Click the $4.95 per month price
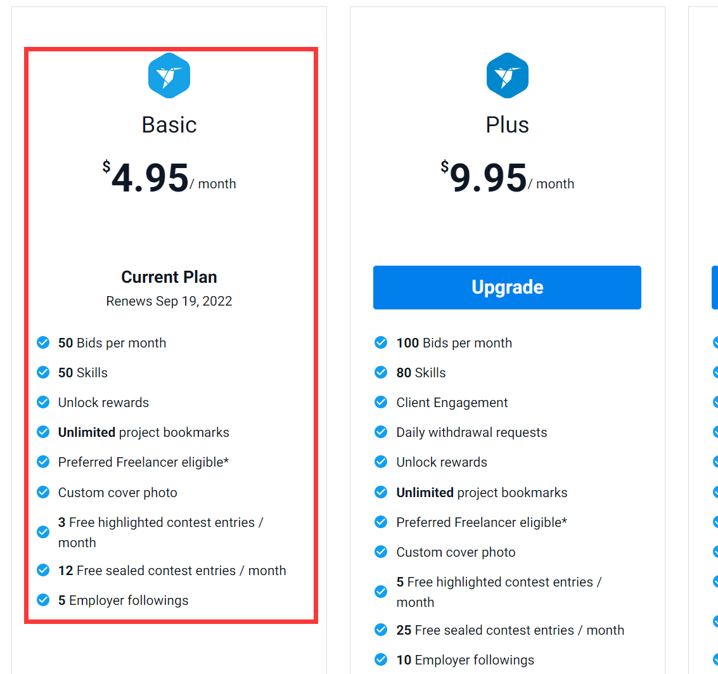 click(x=169, y=178)
